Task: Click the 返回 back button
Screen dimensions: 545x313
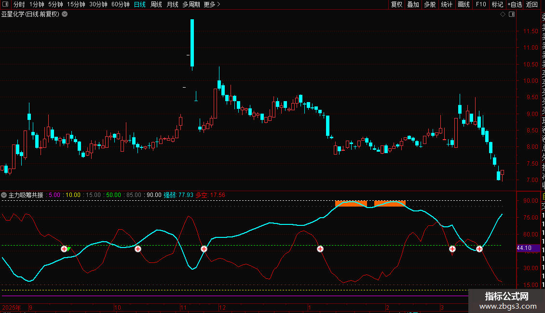Action: click(532, 4)
